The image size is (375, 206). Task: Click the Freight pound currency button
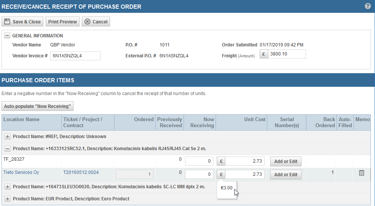pyautogui.click(x=264, y=54)
